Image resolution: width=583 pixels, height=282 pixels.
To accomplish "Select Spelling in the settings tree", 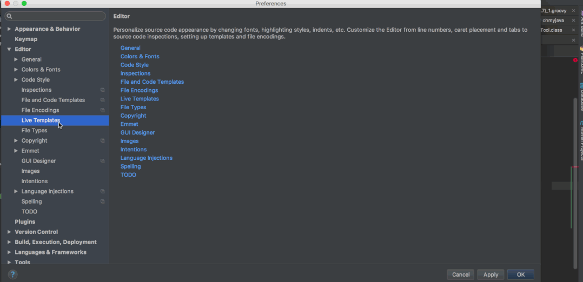I will tap(31, 202).
